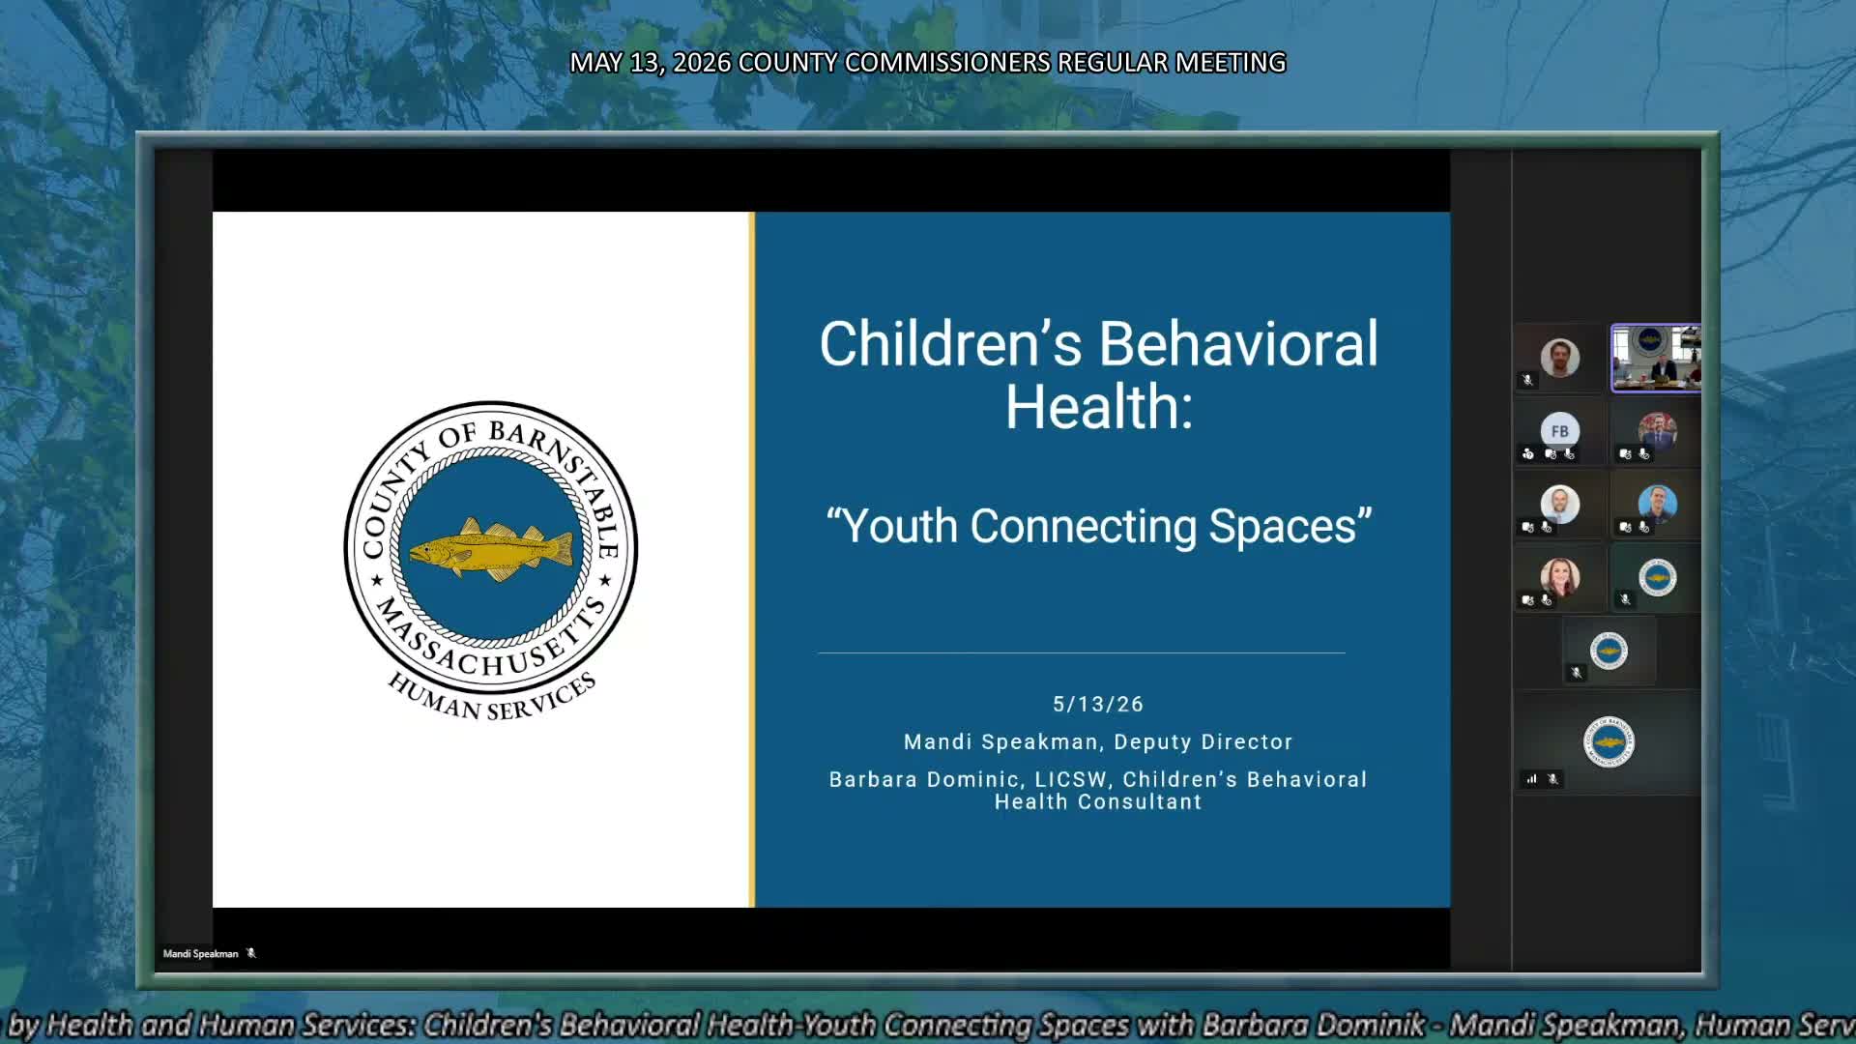This screenshot has width=1856, height=1044.
Task: Click the person status icon on FB tile
Action: (1527, 453)
